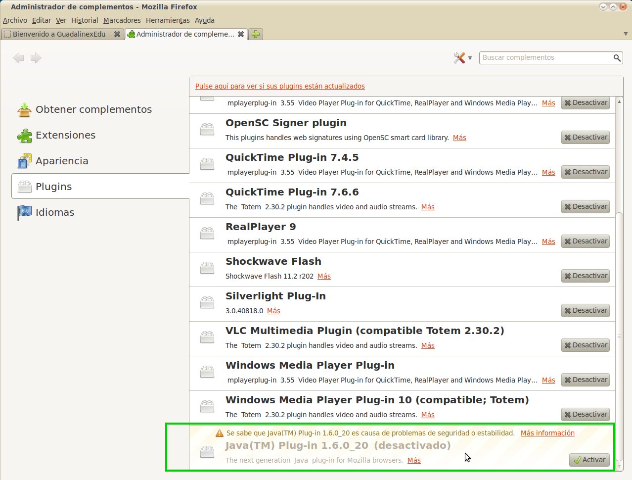632x480 pixels.
Task: Activate the Java(TM) Plug-in
Action: (x=589, y=460)
